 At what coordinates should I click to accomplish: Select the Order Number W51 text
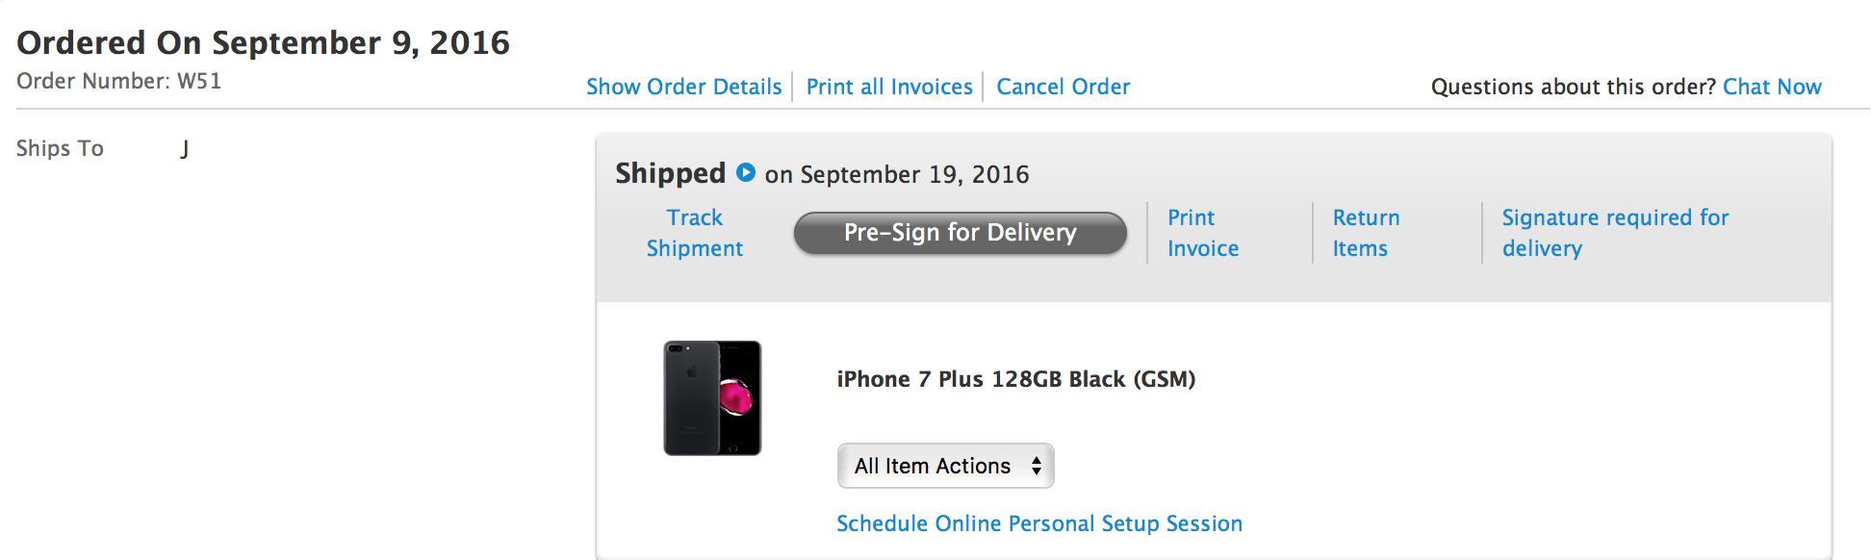119,81
